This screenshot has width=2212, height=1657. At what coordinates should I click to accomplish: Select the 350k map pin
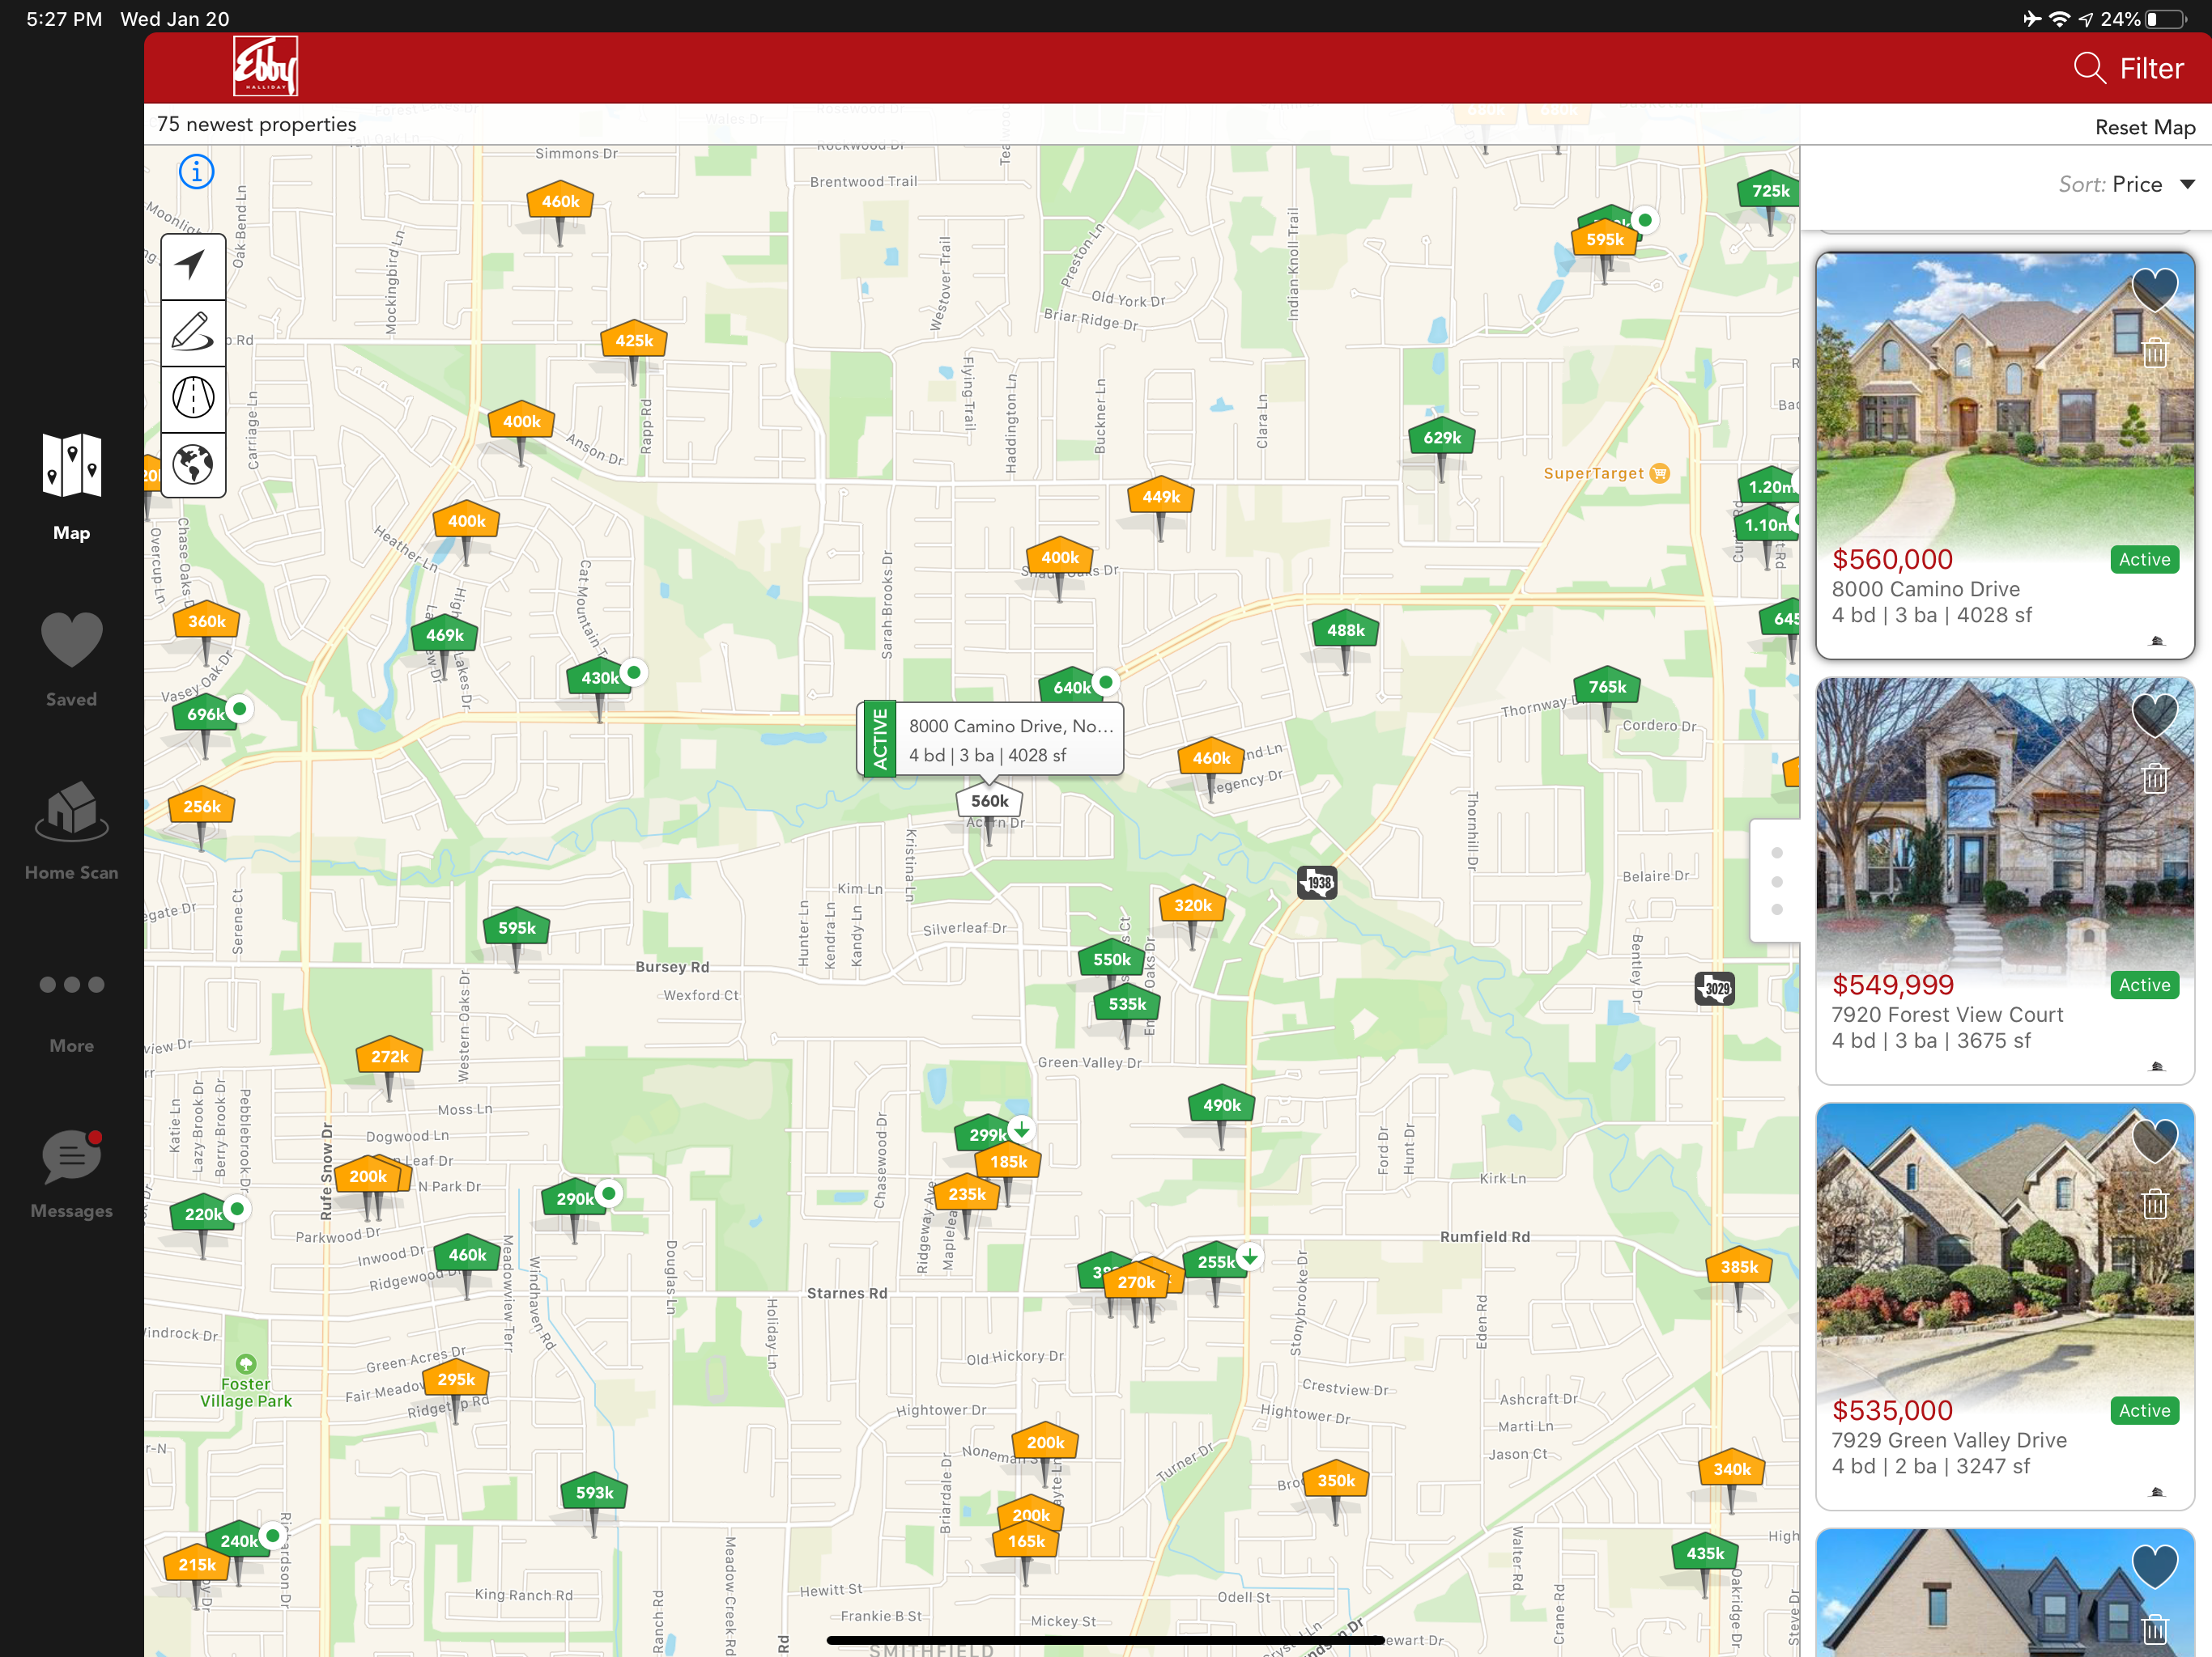point(1336,1481)
